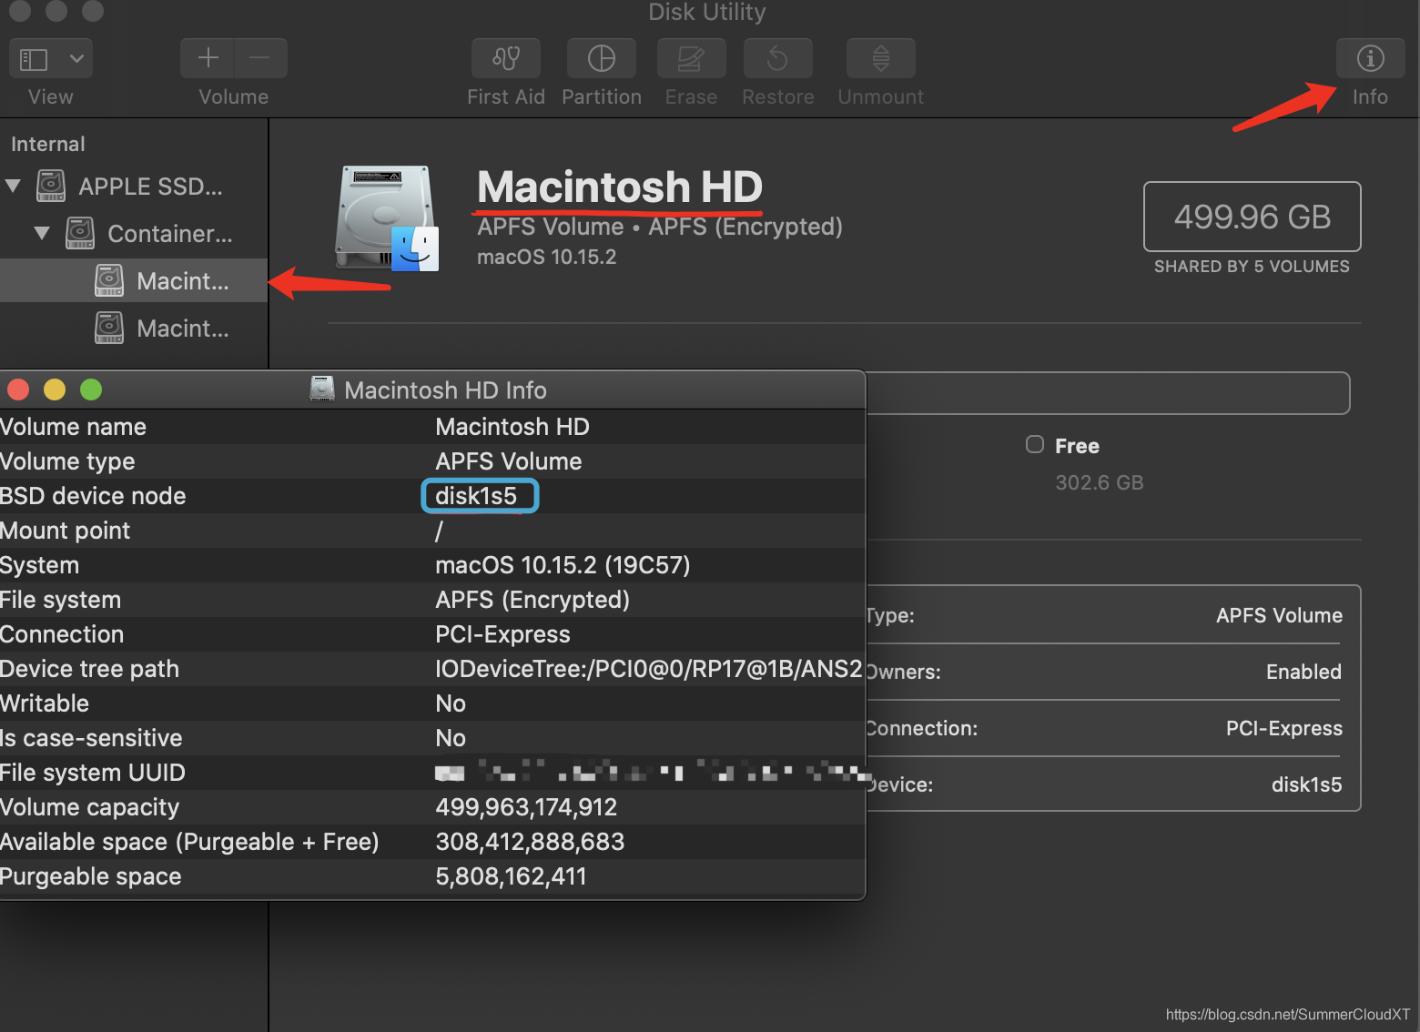This screenshot has height=1032, width=1420.
Task: Click the macOS 10.15.2 subtitle text
Action: click(x=546, y=257)
